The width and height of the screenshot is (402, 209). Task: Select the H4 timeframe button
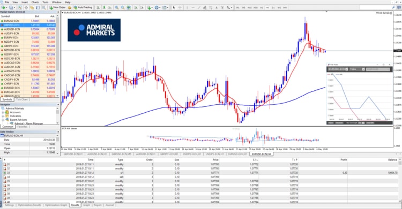tap(267, 7)
